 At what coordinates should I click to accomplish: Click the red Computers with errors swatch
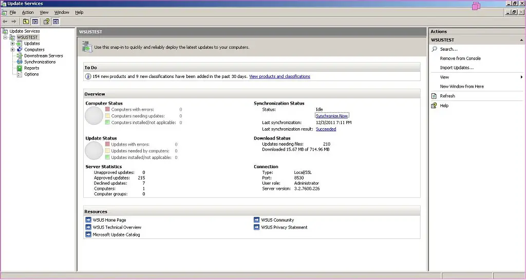107,109
